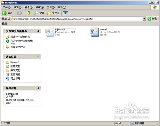Open the 查看(V) menu
160x126 pixels.
coord(28,7)
